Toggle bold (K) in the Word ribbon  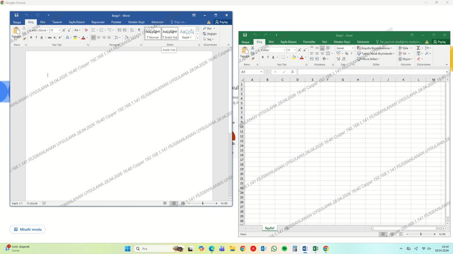click(x=31, y=37)
